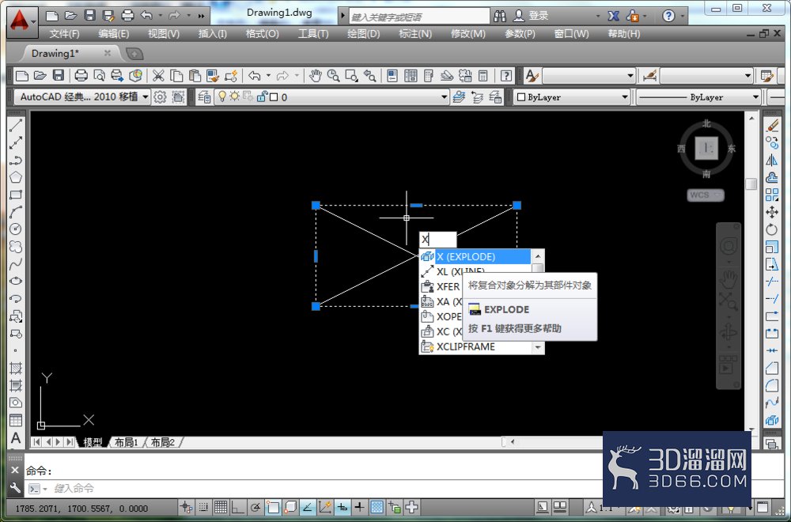
Task: Click the top-right blue grip of rectangle
Action: pyautogui.click(x=517, y=206)
